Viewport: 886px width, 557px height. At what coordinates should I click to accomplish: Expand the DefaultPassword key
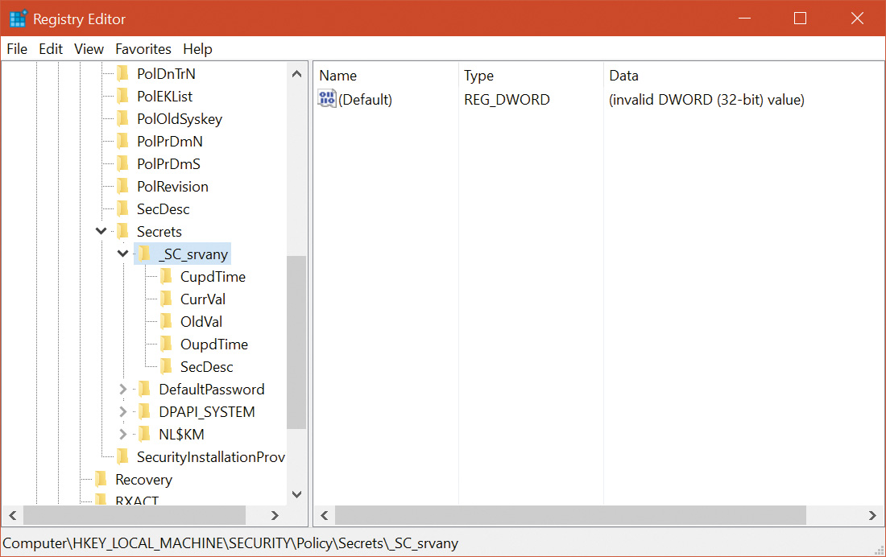123,390
